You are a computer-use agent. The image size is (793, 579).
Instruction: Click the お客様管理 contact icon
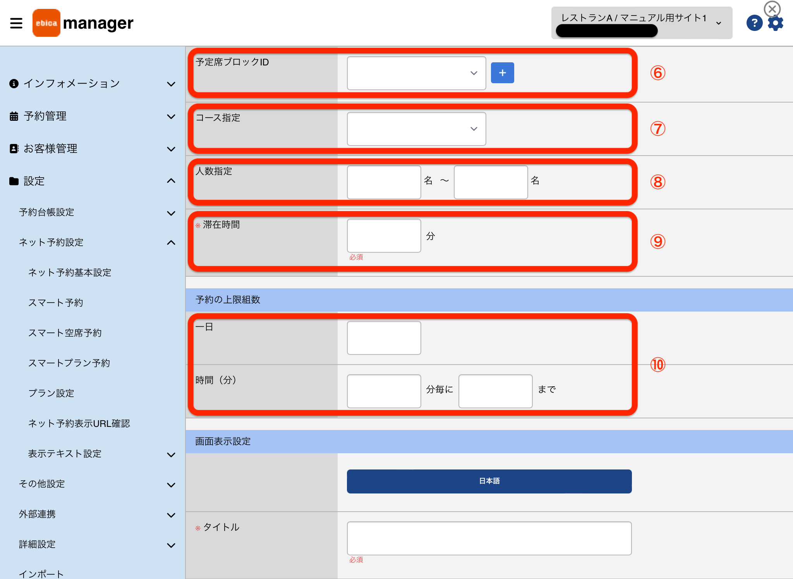tap(14, 149)
